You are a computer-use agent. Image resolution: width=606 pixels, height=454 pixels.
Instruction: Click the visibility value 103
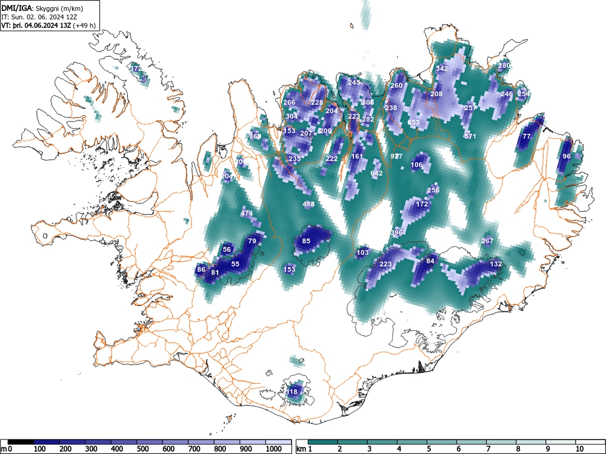(x=362, y=252)
